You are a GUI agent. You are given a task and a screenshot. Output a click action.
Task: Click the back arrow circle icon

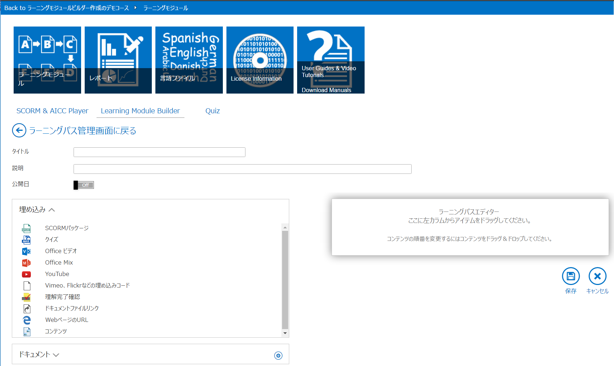tap(19, 130)
